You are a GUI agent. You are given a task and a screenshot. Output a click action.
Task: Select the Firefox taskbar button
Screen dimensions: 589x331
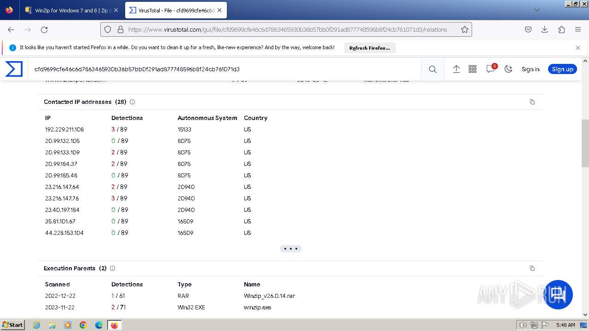tap(114, 325)
